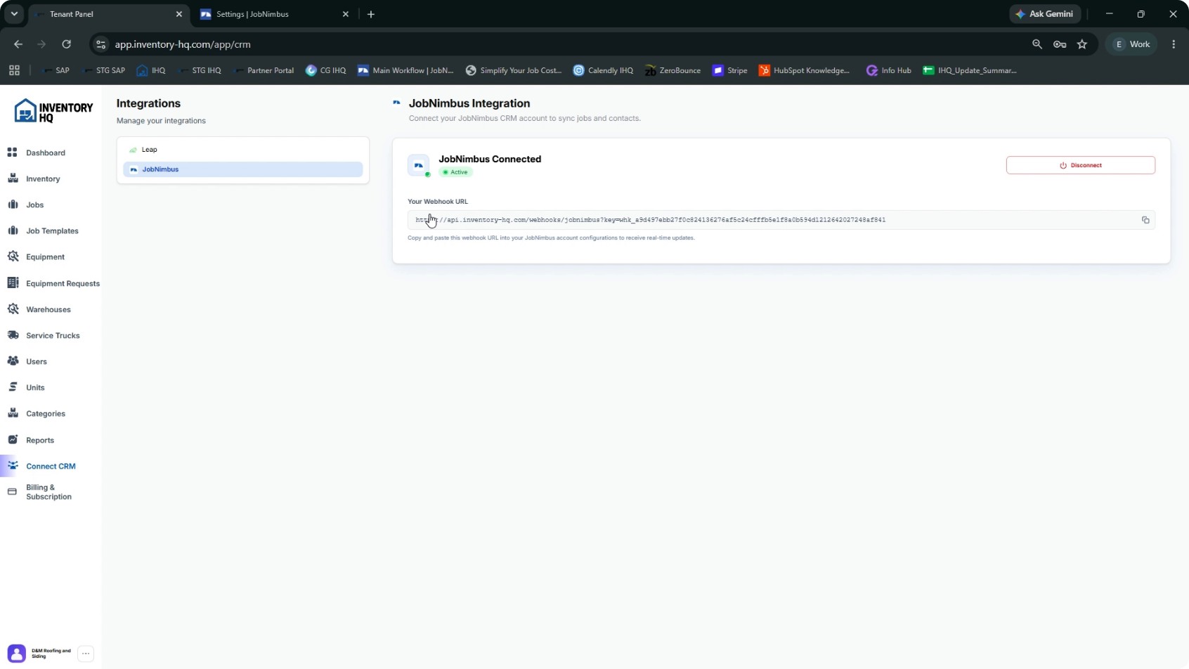Screen dimensions: 1189x669
Task: Select Connect CRM in the sidebar
Action: point(51,466)
